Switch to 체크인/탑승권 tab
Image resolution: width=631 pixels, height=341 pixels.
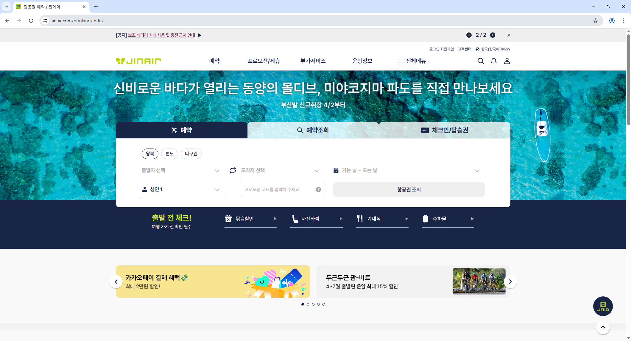pyautogui.click(x=445, y=130)
